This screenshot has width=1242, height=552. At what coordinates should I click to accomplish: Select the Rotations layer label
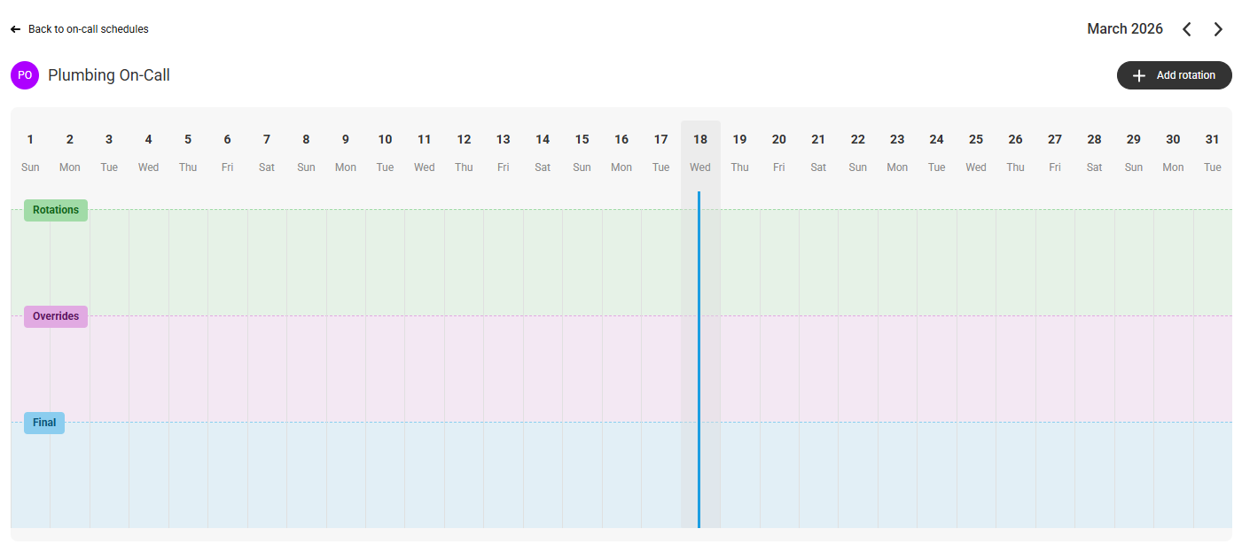tap(56, 210)
